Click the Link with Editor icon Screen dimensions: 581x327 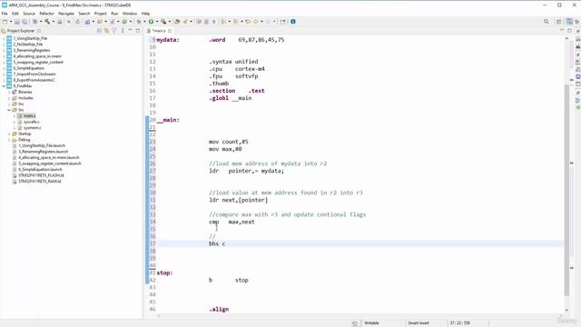pyautogui.click(x=107, y=31)
